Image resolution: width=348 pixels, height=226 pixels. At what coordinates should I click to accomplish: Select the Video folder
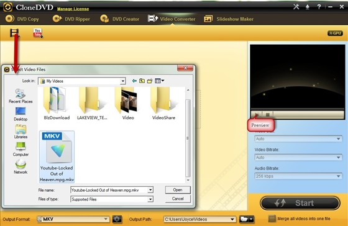pyautogui.click(x=128, y=104)
